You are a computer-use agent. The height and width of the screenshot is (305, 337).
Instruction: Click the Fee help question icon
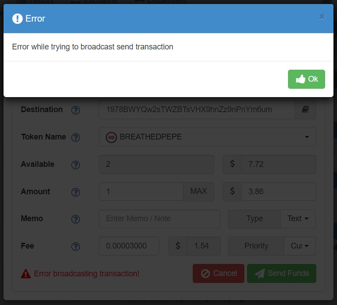tap(75, 246)
